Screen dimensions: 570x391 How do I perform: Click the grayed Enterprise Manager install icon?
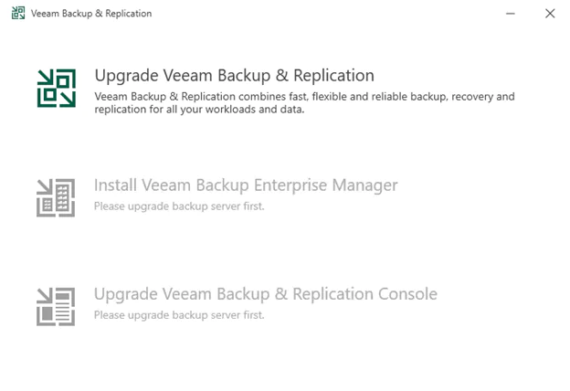56,197
